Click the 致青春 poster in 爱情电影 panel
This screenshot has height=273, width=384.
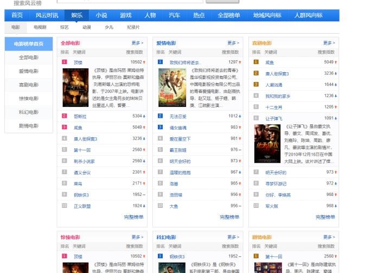tap(172, 87)
